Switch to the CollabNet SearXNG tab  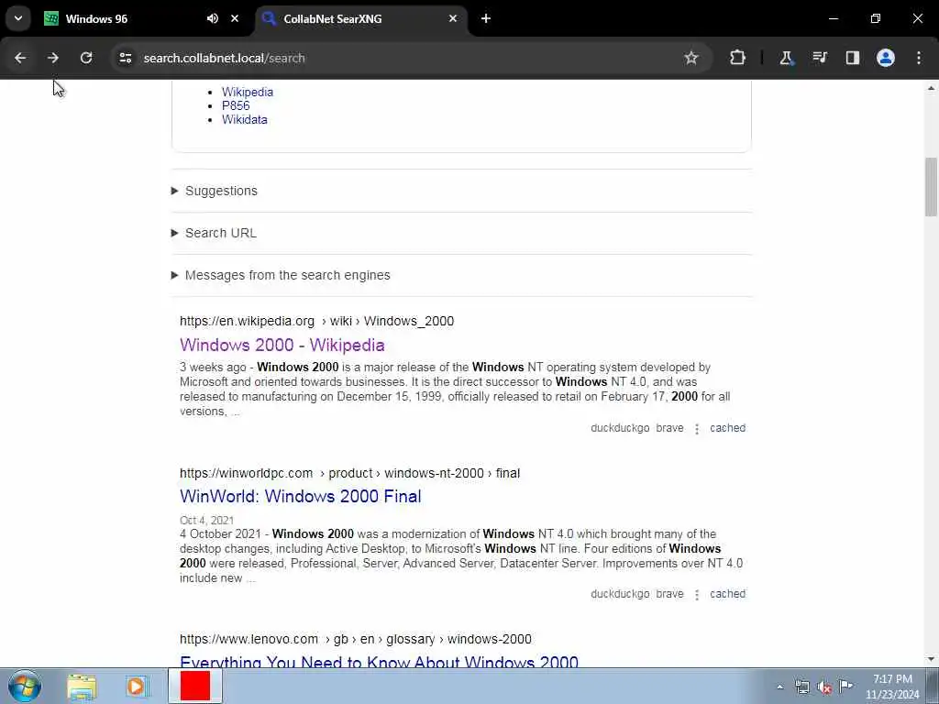tap(361, 19)
